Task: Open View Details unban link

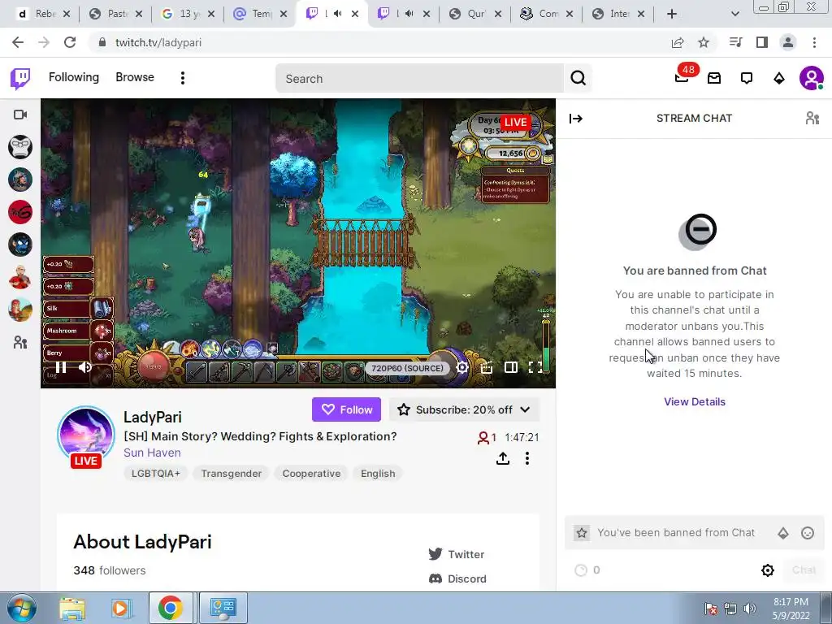Action: (695, 401)
